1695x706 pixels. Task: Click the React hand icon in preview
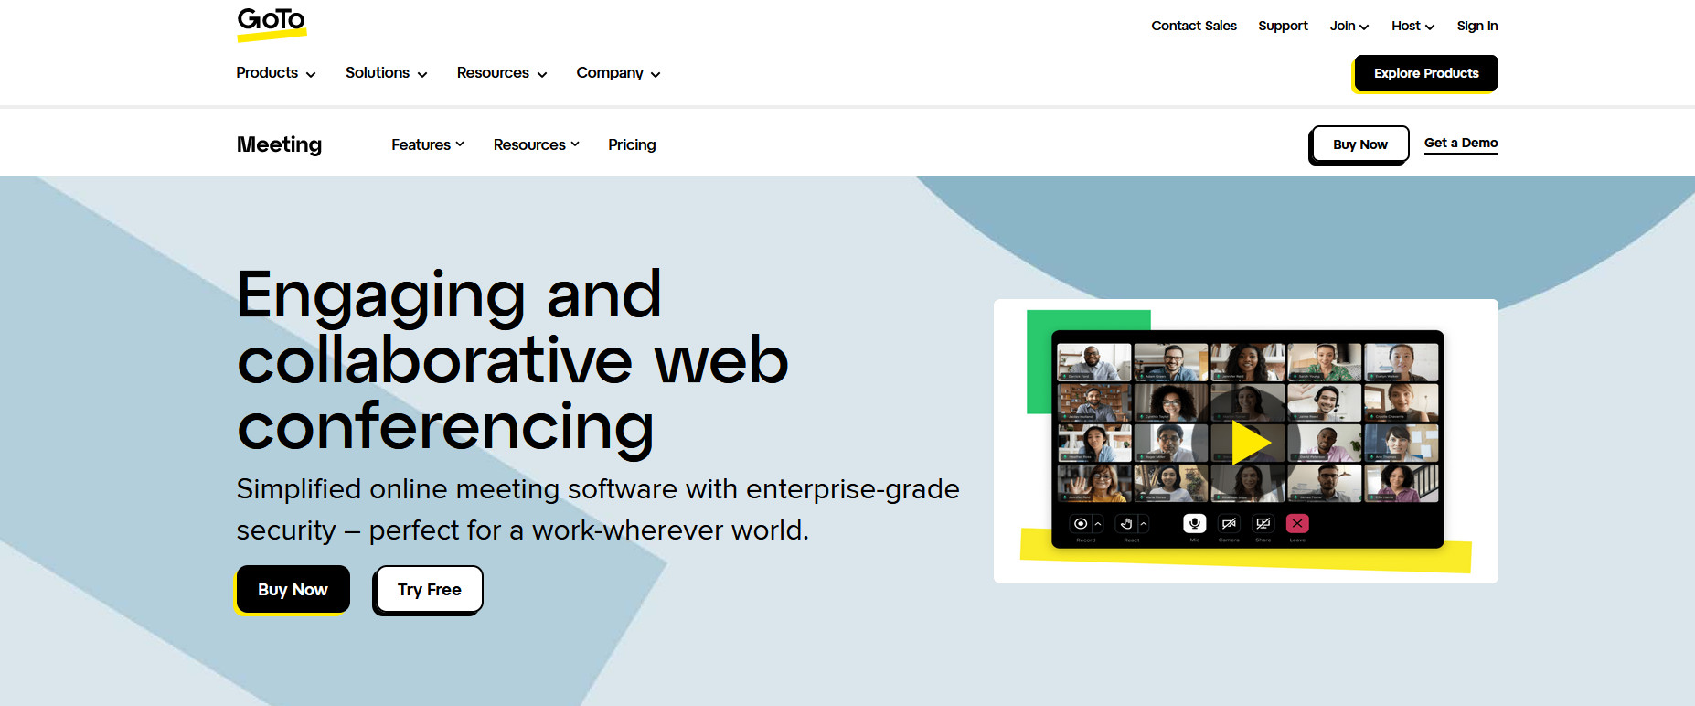(1126, 523)
